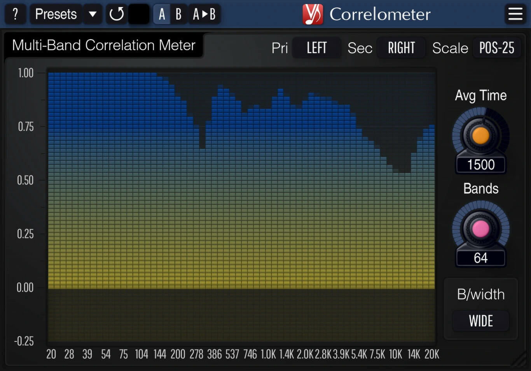Click the 278 frequency label
This screenshot has height=371, width=531.
tap(196, 354)
